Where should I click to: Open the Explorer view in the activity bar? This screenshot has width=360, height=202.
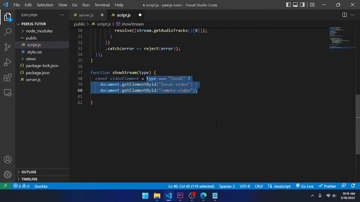point(7,17)
